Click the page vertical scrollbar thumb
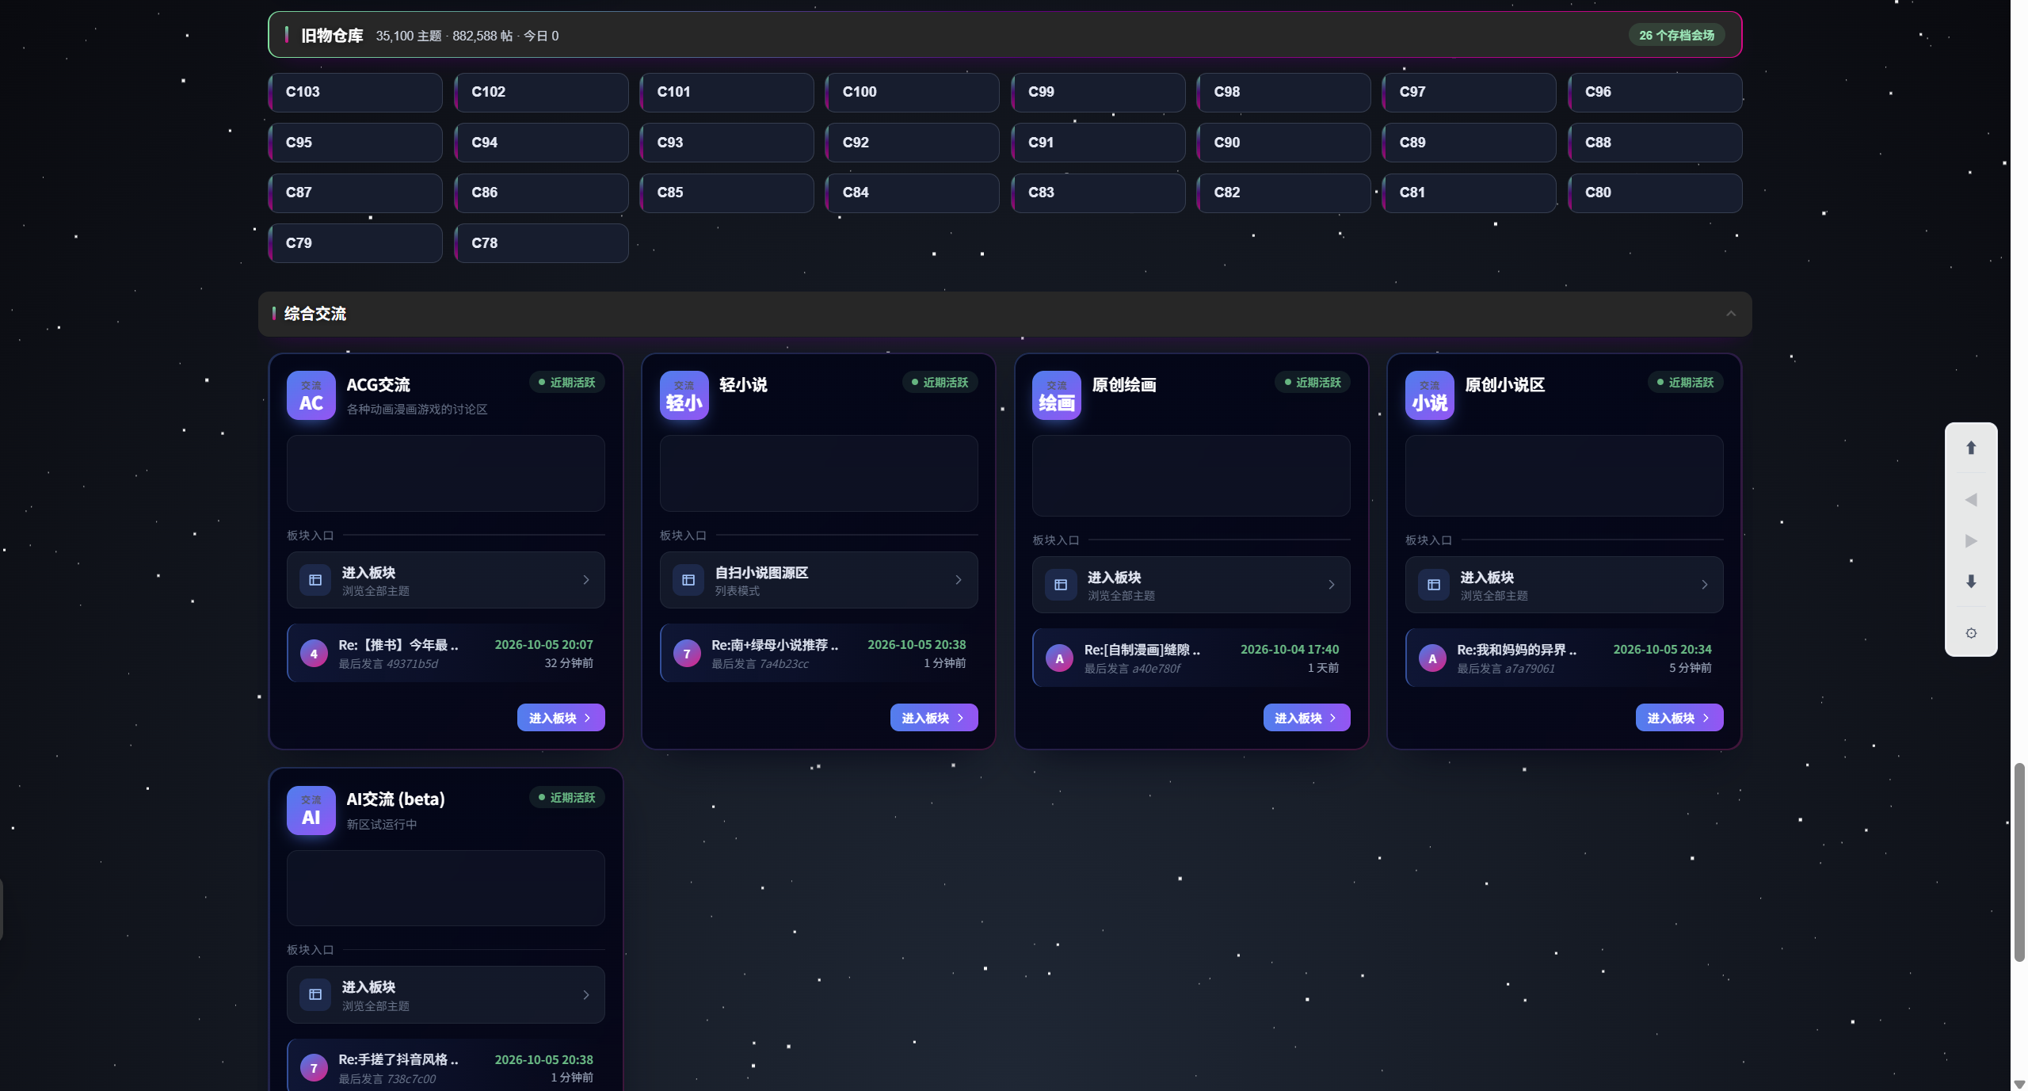The height and width of the screenshot is (1091, 2028). [x=2019, y=863]
